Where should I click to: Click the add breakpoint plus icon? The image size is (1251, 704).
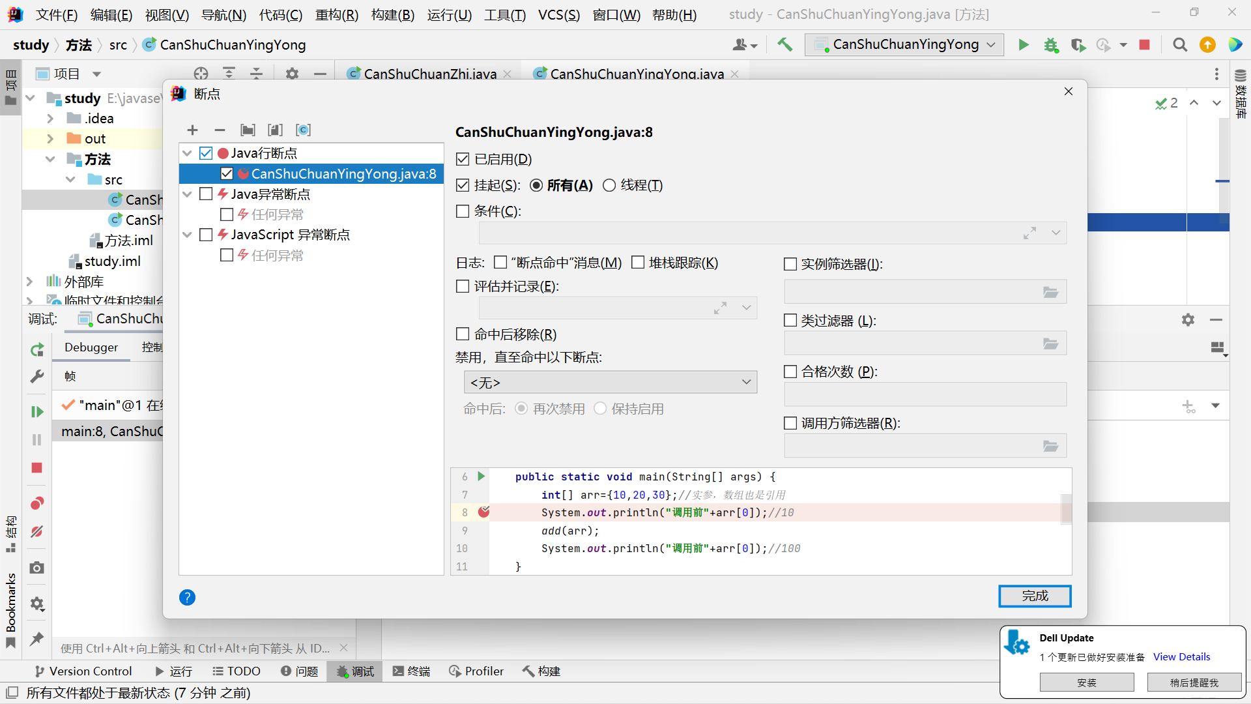click(x=192, y=130)
